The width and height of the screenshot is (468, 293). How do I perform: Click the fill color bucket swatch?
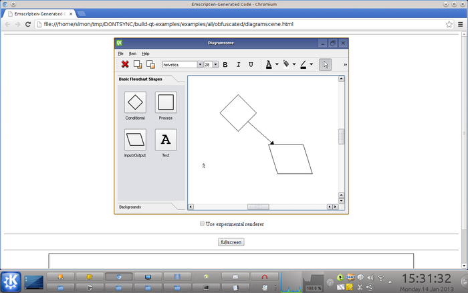[x=286, y=64]
